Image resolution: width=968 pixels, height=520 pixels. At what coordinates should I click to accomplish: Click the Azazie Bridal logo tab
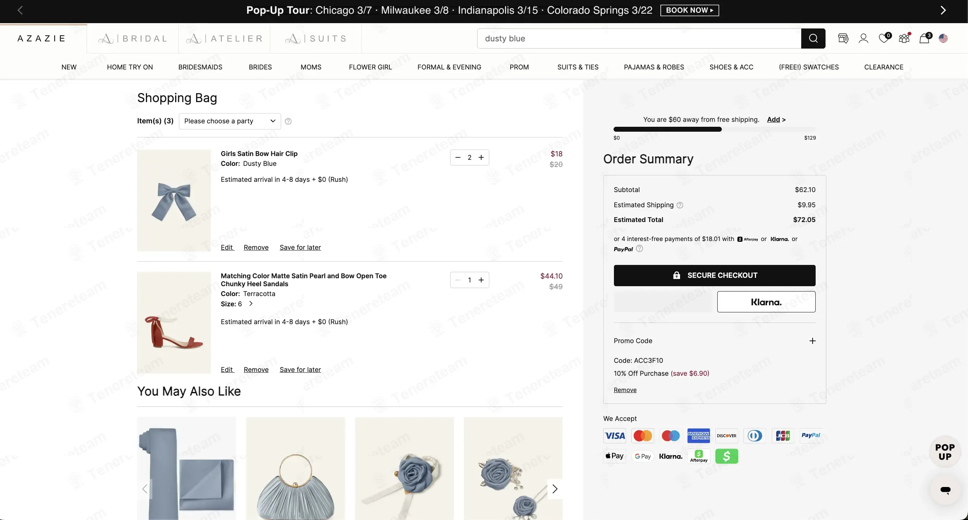[133, 38]
